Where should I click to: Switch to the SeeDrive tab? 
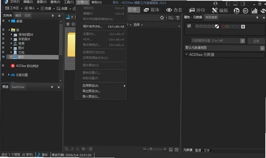[18, 87]
